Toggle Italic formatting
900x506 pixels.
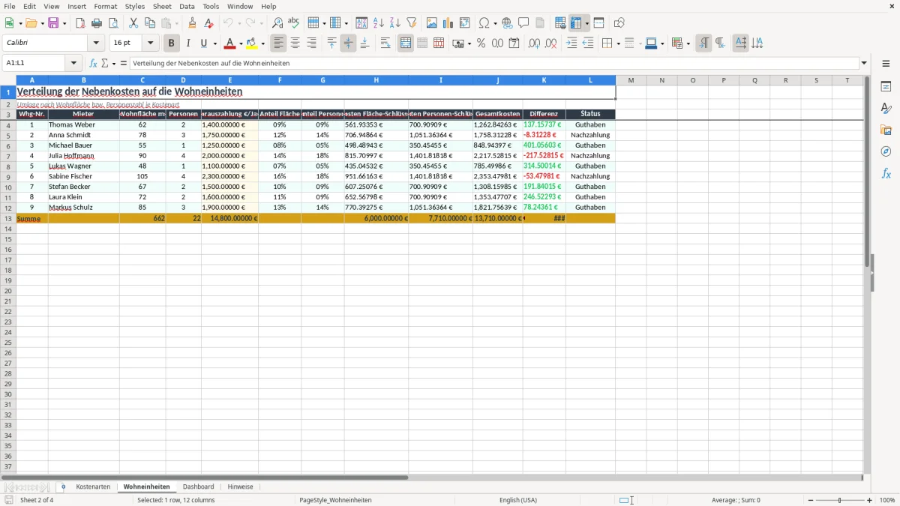[187, 43]
